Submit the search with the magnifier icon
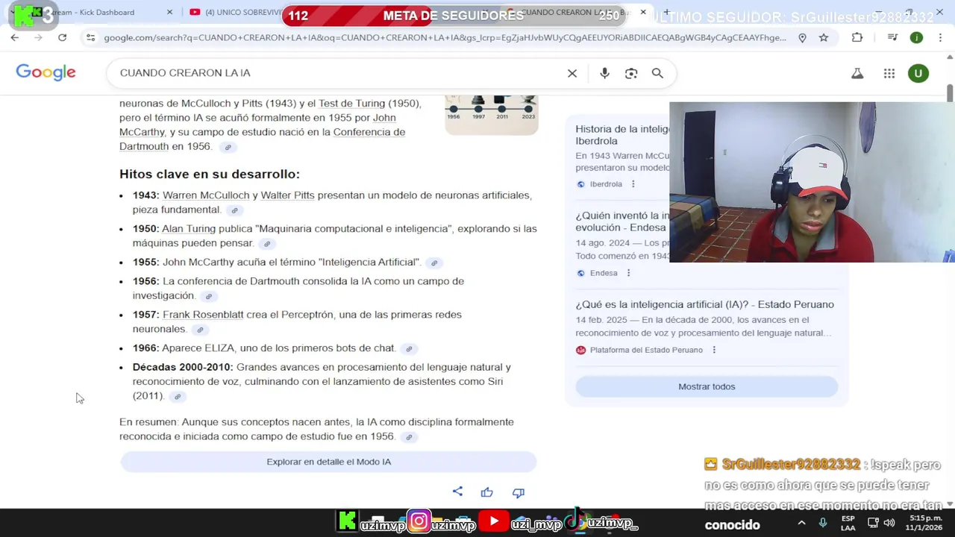 (657, 73)
